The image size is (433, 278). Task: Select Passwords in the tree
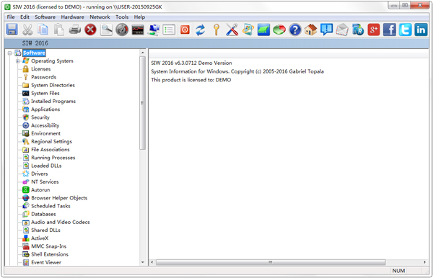tap(43, 77)
